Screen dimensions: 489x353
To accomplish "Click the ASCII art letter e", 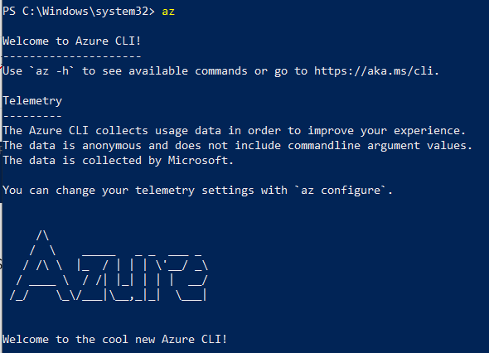I will click(192, 278).
